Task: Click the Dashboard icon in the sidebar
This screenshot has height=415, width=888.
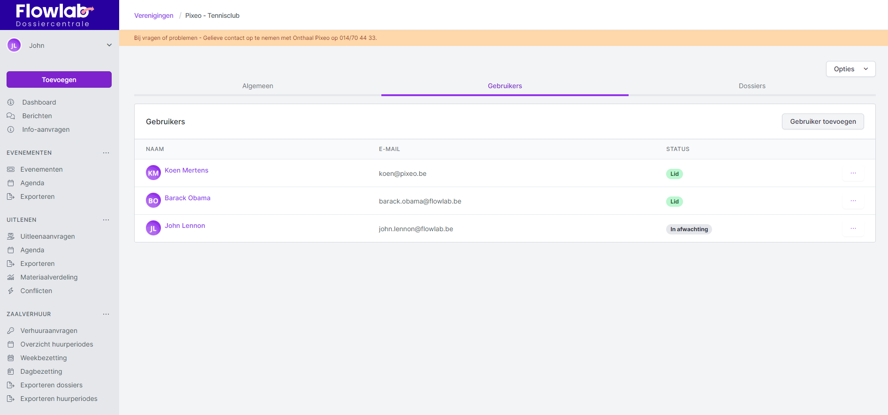Action: pyautogui.click(x=11, y=102)
